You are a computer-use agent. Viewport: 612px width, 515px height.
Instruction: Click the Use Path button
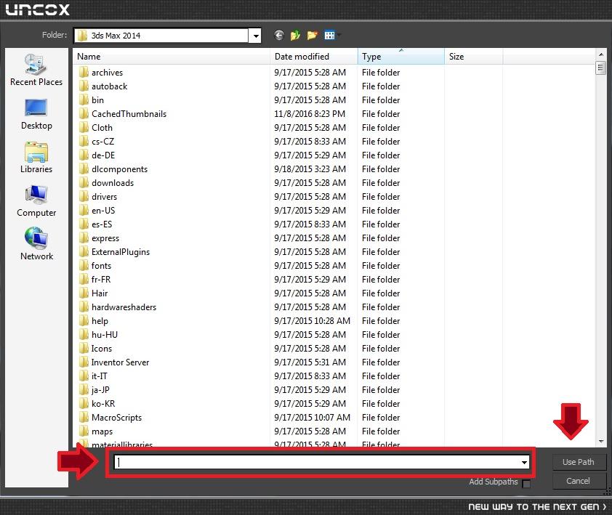click(x=578, y=462)
